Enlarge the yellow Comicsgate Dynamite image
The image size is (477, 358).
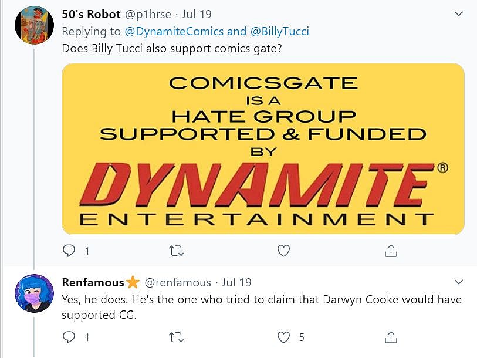coord(263,148)
